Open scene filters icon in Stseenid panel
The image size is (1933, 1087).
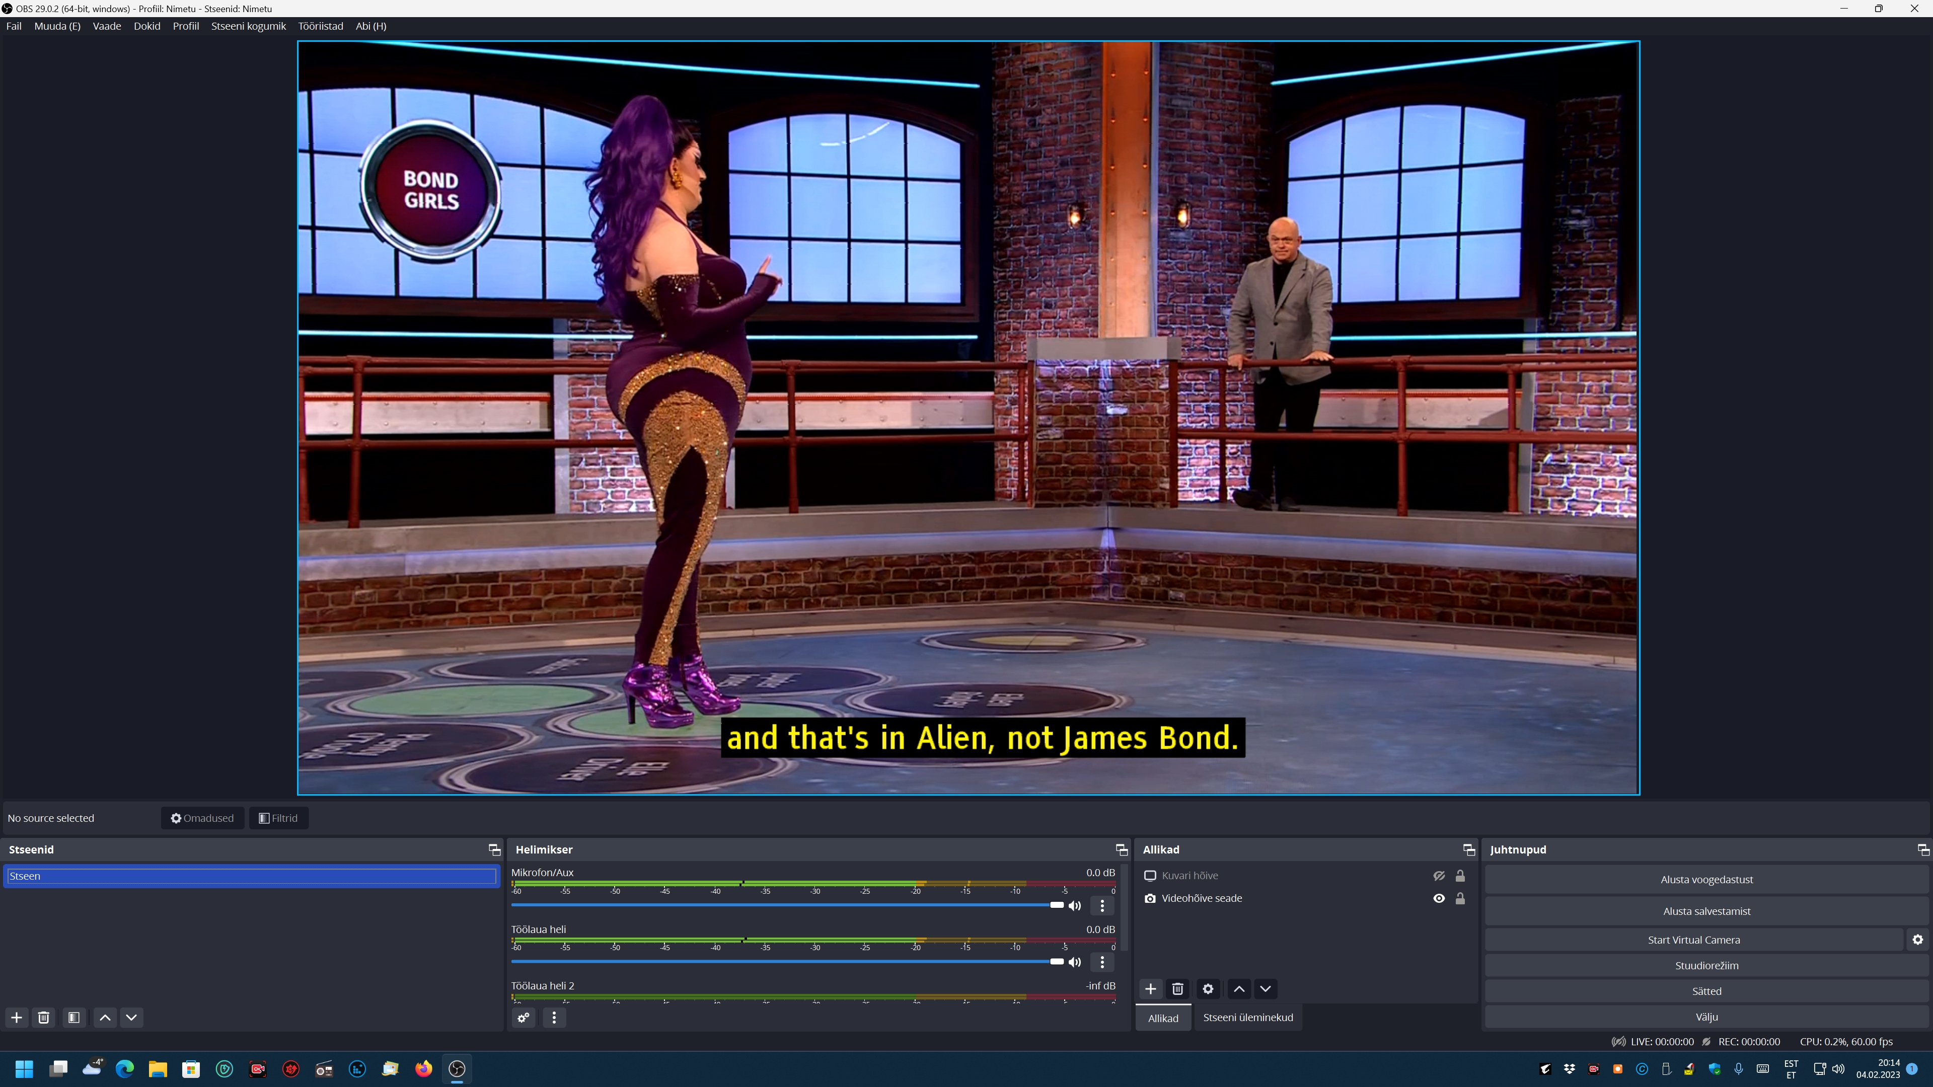click(73, 1017)
